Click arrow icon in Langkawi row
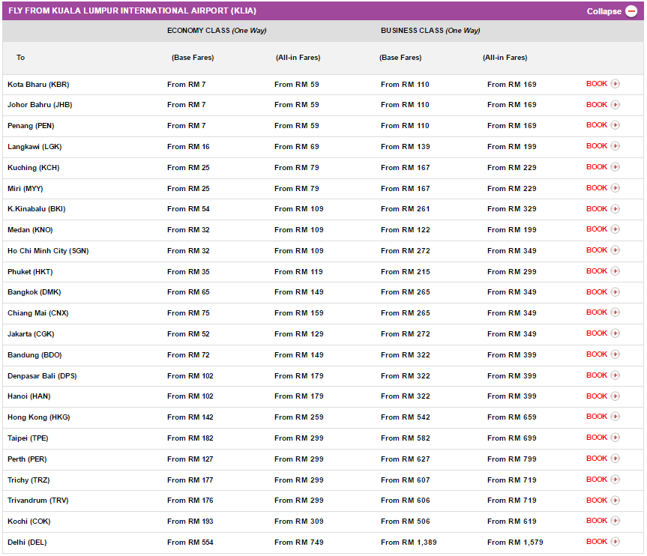Screen dimensions: 647x556 tap(616, 146)
